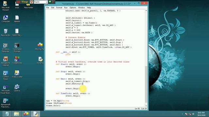Open the language dropdown showing English

click(x=40, y=2)
